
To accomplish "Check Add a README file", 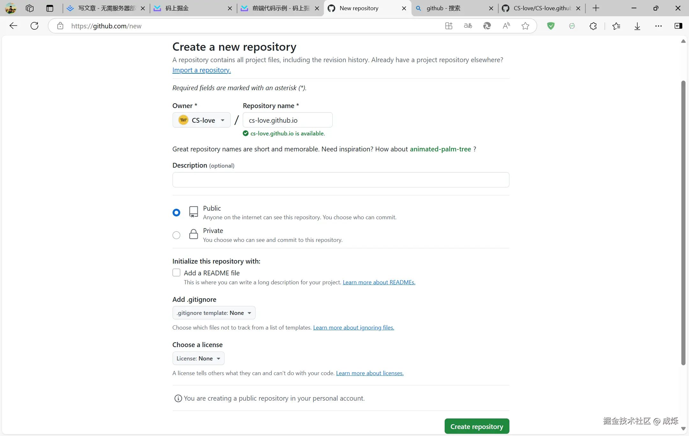I will 176,272.
